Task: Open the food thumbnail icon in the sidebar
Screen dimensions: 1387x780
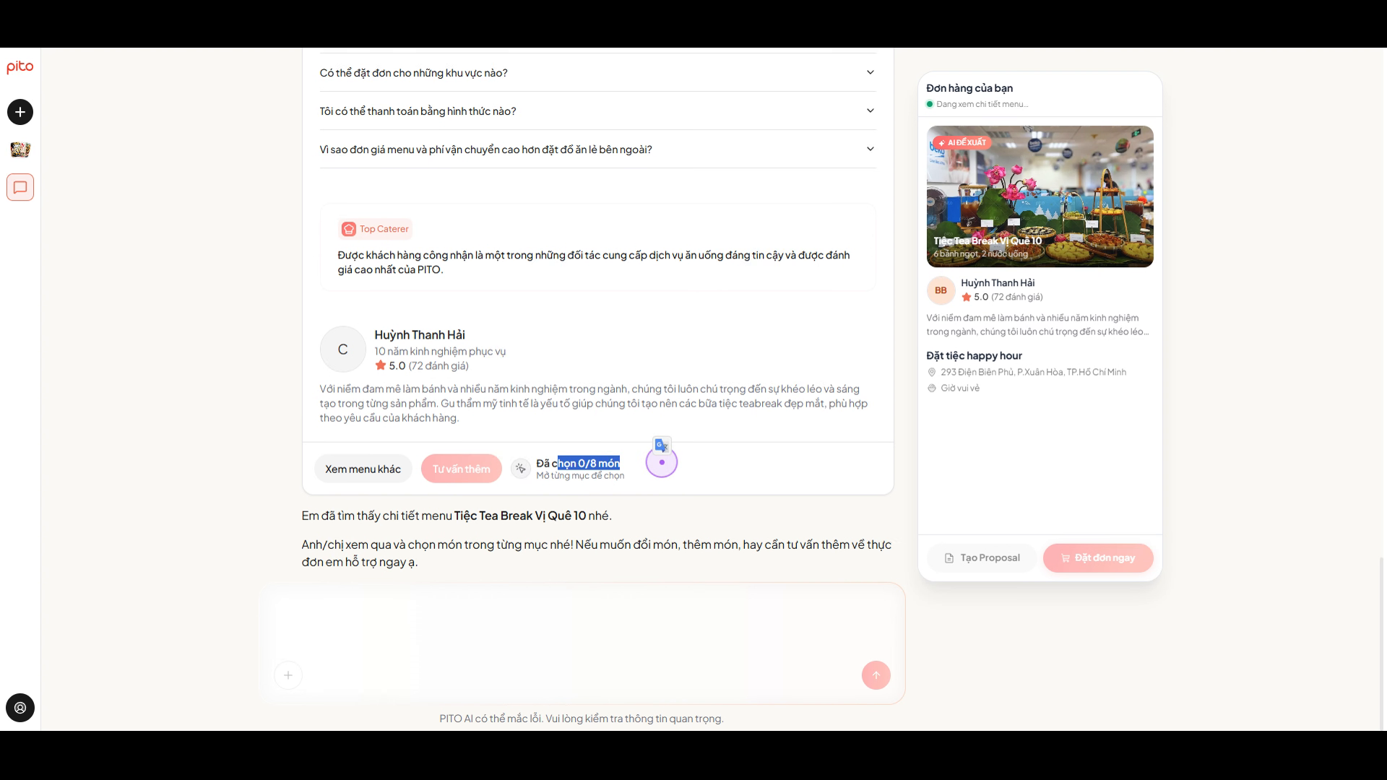Action: (20, 149)
